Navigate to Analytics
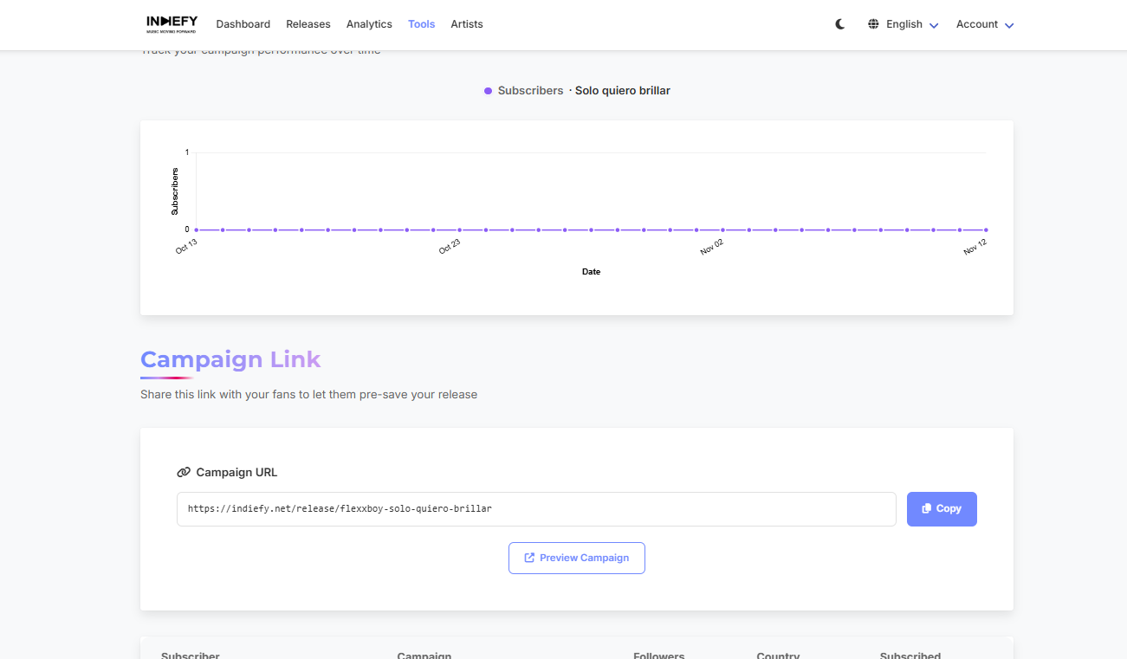Screen dimensions: 1127x659 pos(369,24)
